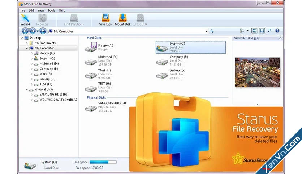Select the System (C:) drive in main pane
Viewport: 302px width, 174px height.
[x=191, y=47]
